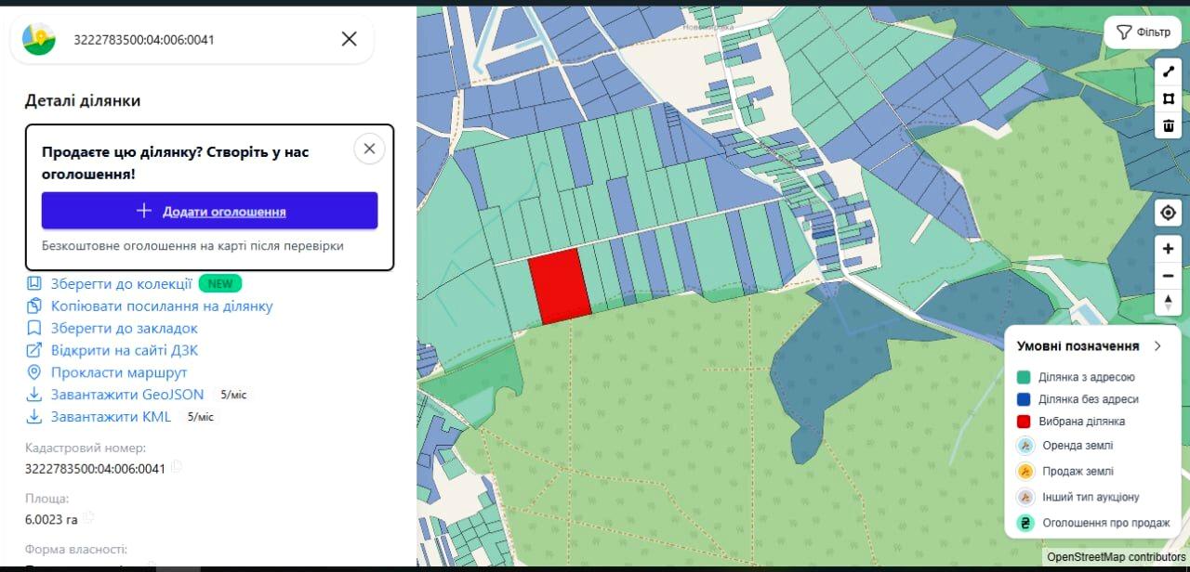The image size is (1190, 572).
Task: Click the external-link icon for ДЗК site
Action: tap(34, 350)
